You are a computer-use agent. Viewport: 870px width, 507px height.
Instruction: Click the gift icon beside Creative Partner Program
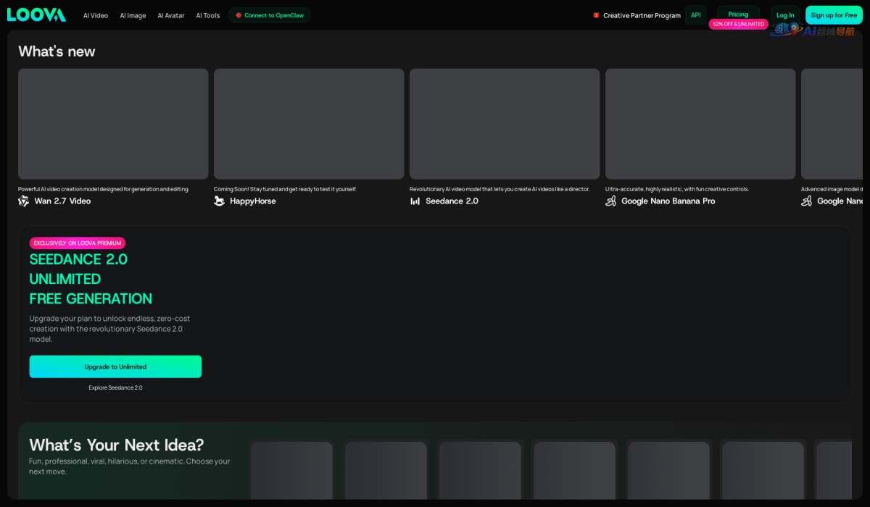click(x=596, y=15)
